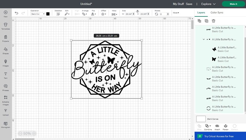Image resolution: width=246 pixels, height=140 pixels.
Task: Select the second butterfly Basic Cut layer
Action: pos(224,59)
